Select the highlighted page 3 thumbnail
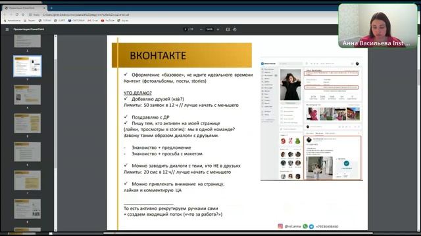The width and height of the screenshot is (421, 236). [x=28, y=66]
